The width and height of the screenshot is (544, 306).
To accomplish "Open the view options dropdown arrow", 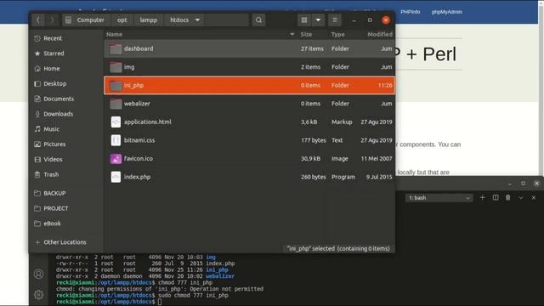I will pos(318,20).
